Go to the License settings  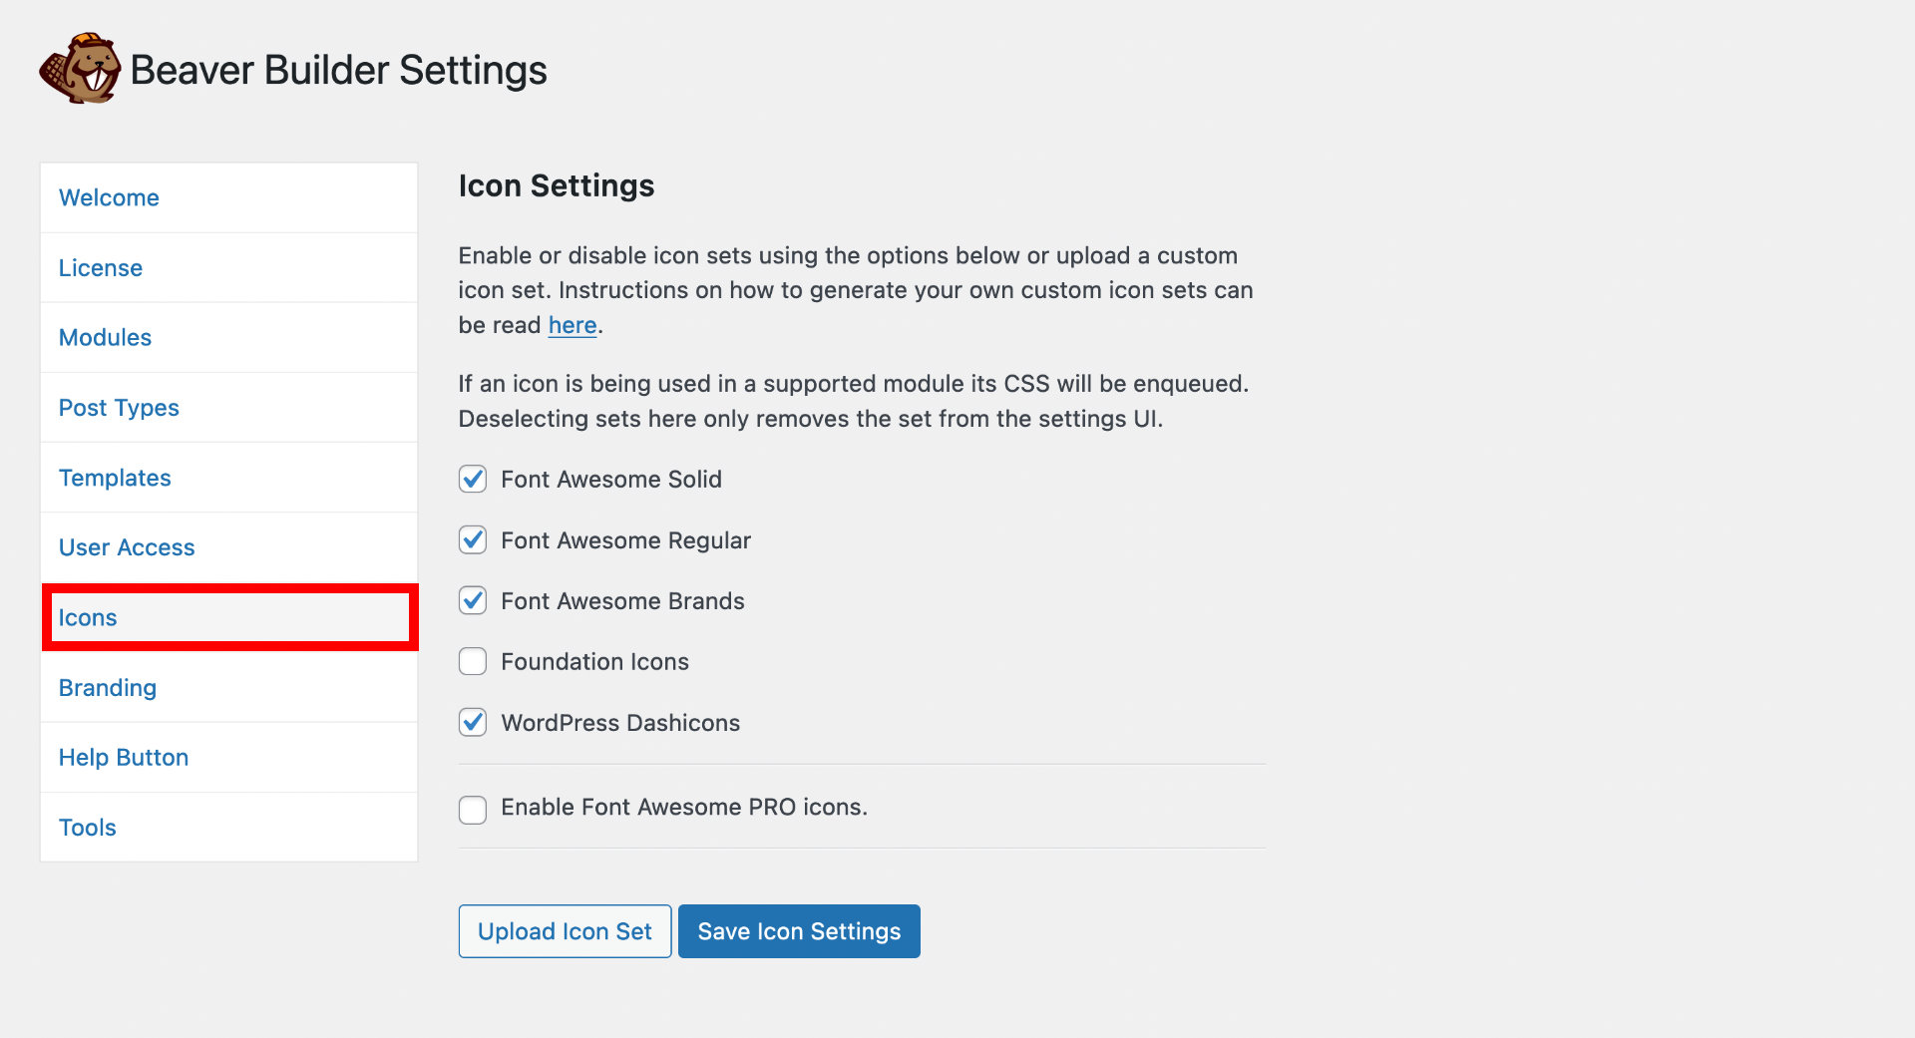(100, 267)
